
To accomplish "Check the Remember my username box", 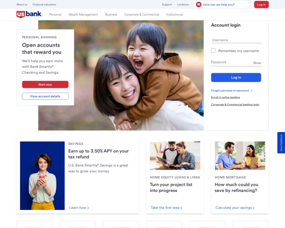I will click(213, 50).
